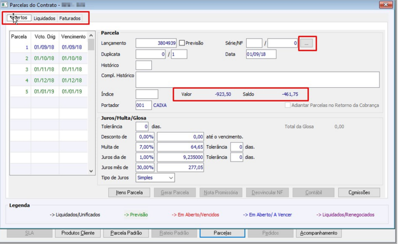Open the Série/NF ellipsis lookup button
This screenshot has height=244, width=398.
[x=307, y=43]
